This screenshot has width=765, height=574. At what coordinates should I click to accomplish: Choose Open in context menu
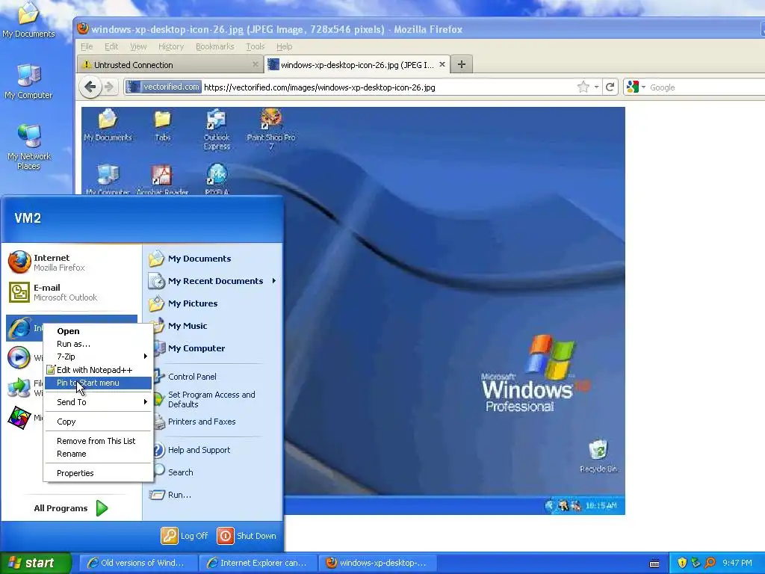pos(98,331)
